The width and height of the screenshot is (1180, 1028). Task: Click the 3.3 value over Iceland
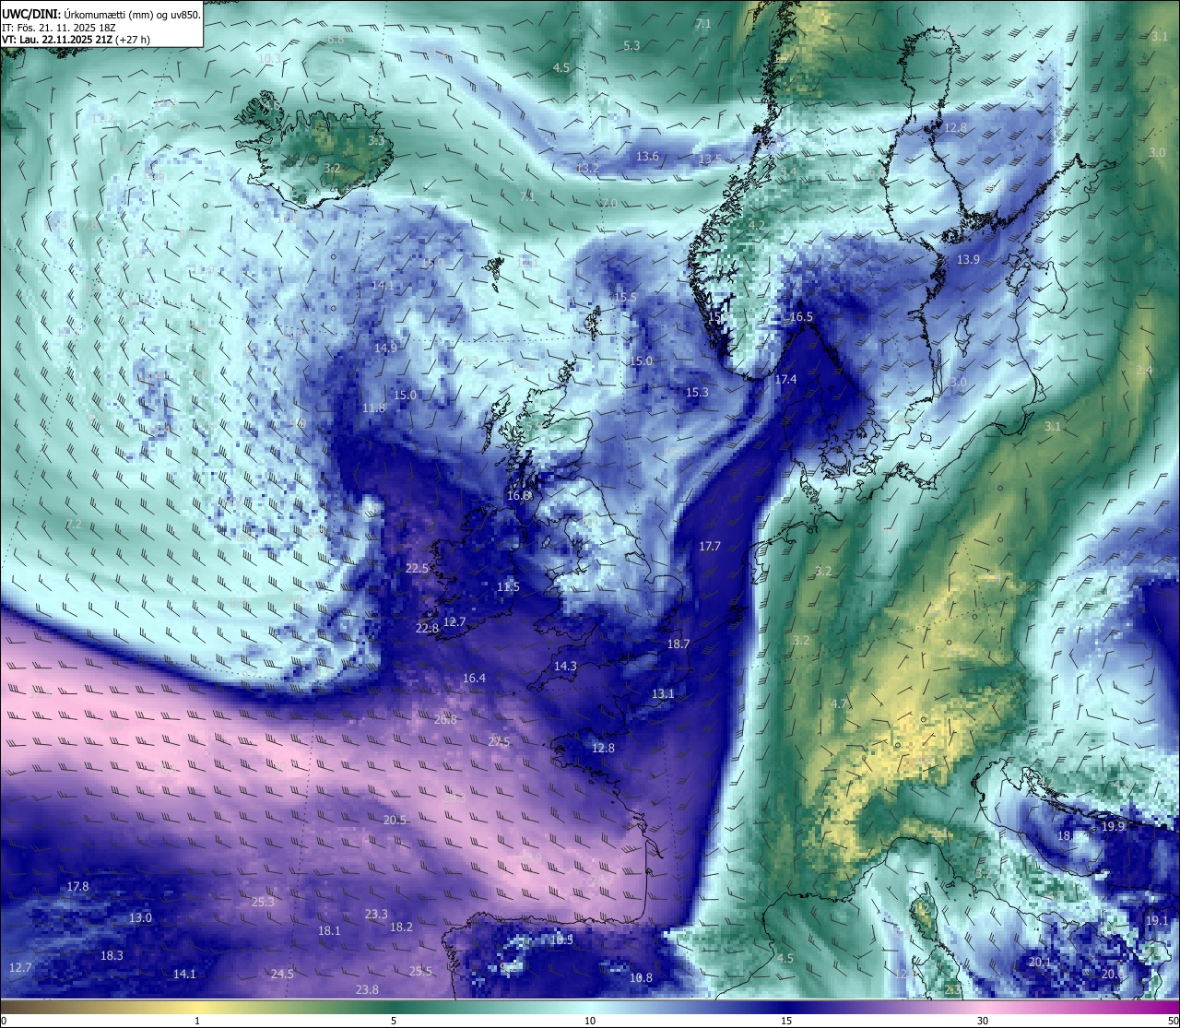pyautogui.click(x=376, y=141)
